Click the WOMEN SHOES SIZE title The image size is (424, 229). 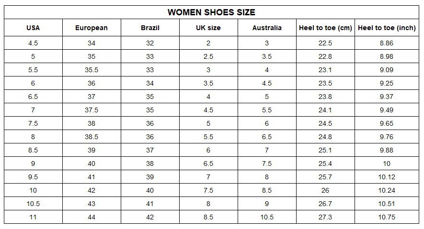coord(211,12)
